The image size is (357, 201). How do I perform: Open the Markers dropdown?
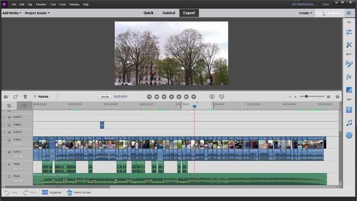pyautogui.click(x=41, y=97)
